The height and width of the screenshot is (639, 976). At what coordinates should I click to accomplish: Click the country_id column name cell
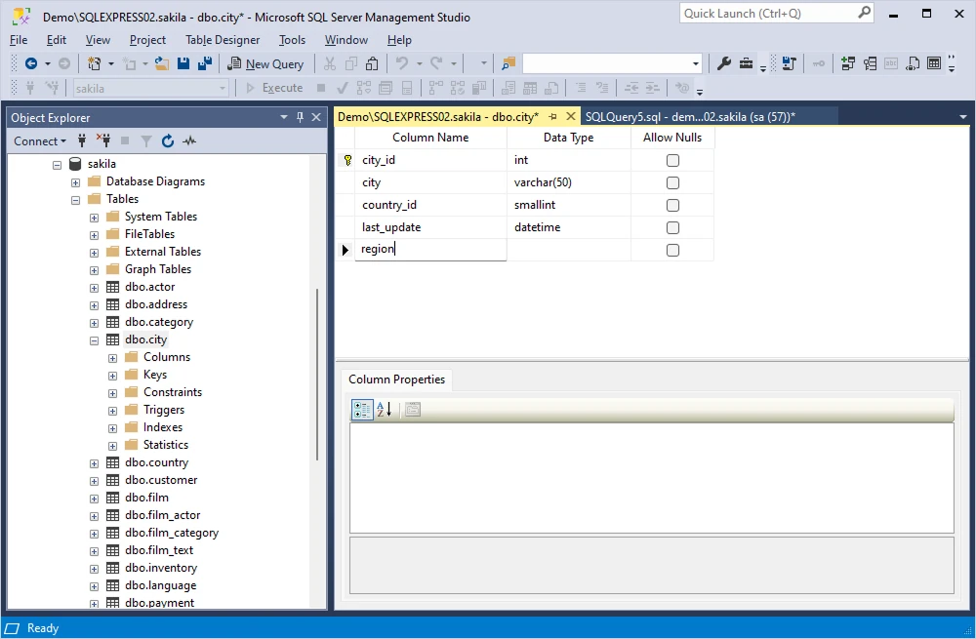430,205
